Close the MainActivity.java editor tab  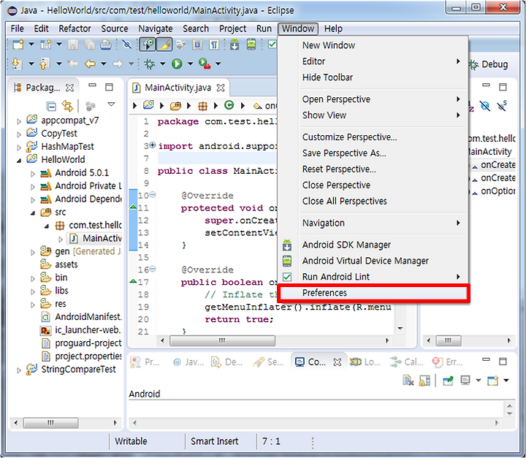[221, 88]
